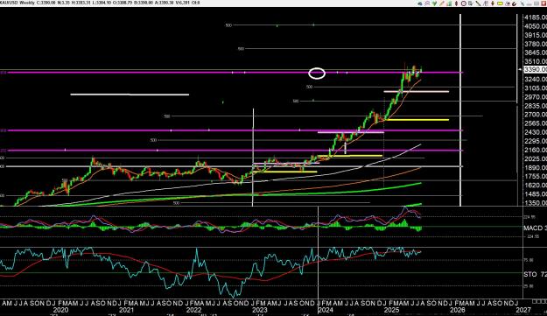This screenshot has width=547, height=316.
Task: Select the pencil drawing tool
Action: 442,4
